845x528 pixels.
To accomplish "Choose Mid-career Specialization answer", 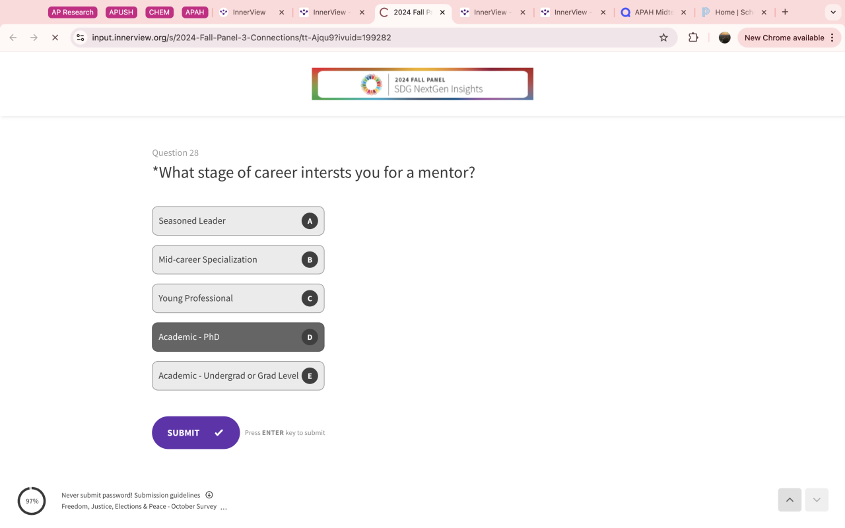I will [238, 259].
